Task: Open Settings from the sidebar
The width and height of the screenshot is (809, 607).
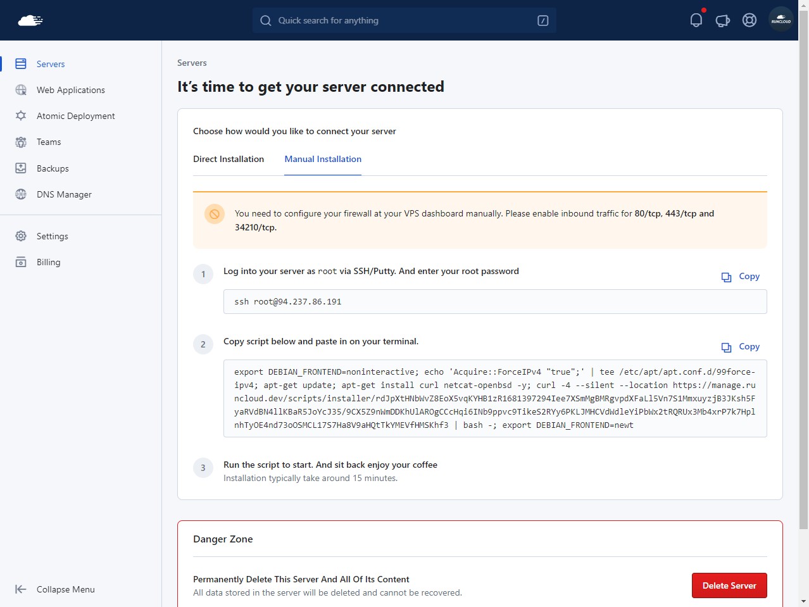Action: (52, 236)
